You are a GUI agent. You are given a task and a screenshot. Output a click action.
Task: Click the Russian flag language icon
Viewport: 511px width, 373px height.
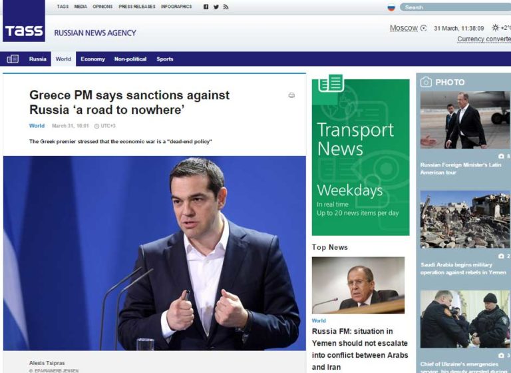pos(391,7)
